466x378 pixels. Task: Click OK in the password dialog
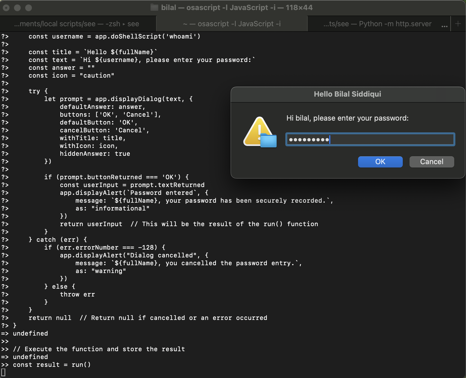click(x=380, y=162)
